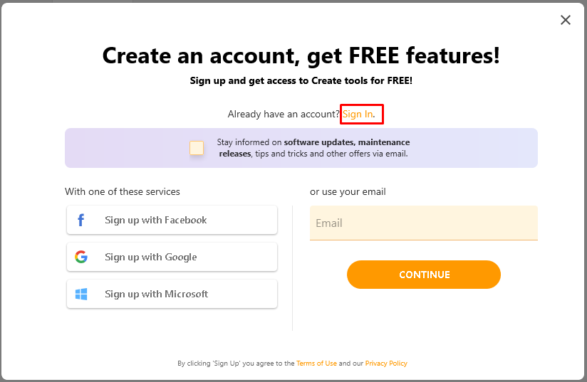
Task: Choose Sign up with Facebook
Action: [x=172, y=220]
